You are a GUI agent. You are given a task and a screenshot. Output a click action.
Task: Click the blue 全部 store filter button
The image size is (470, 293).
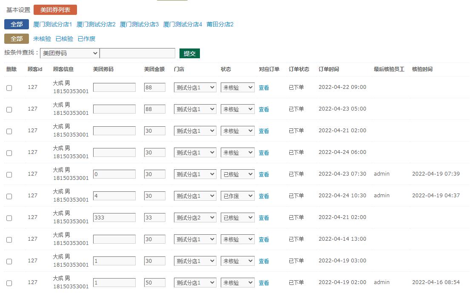[17, 24]
